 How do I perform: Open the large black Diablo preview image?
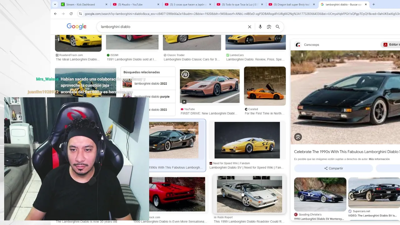[345, 97]
